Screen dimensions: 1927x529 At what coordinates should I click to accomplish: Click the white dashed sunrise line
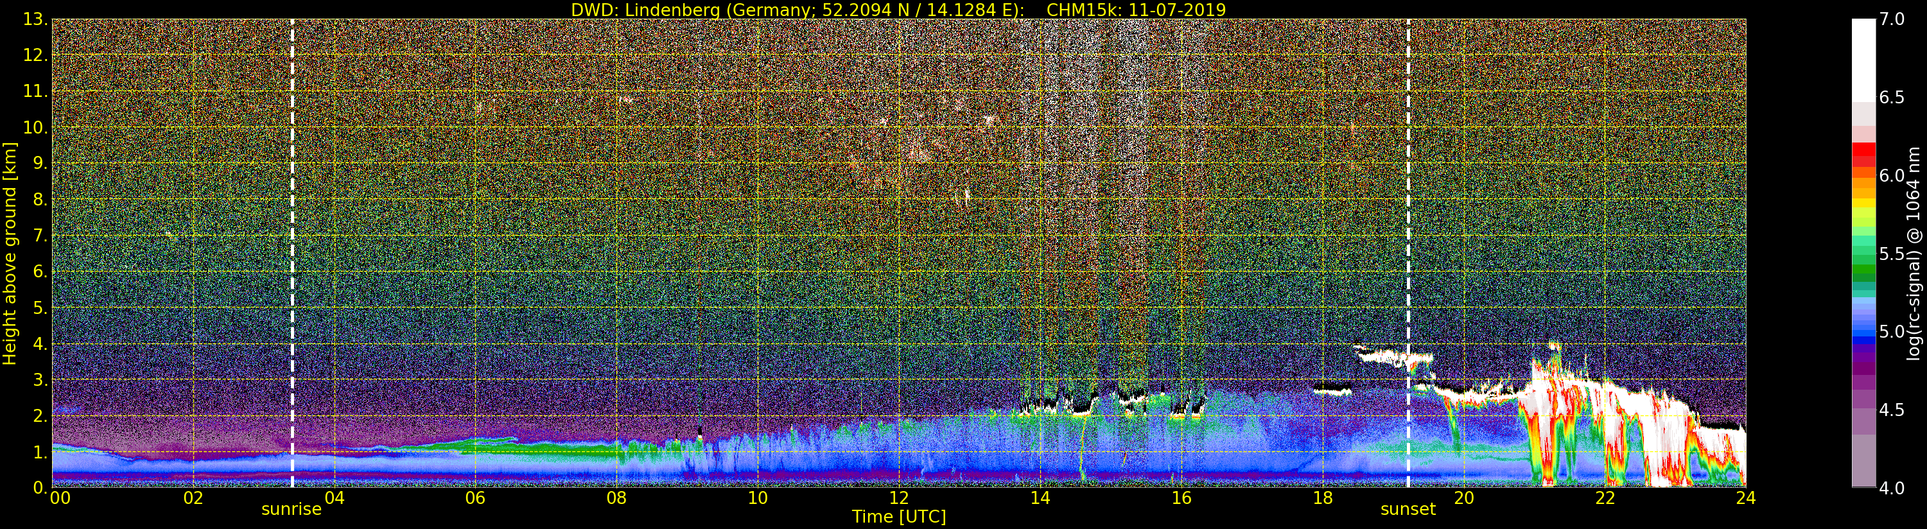(x=292, y=254)
